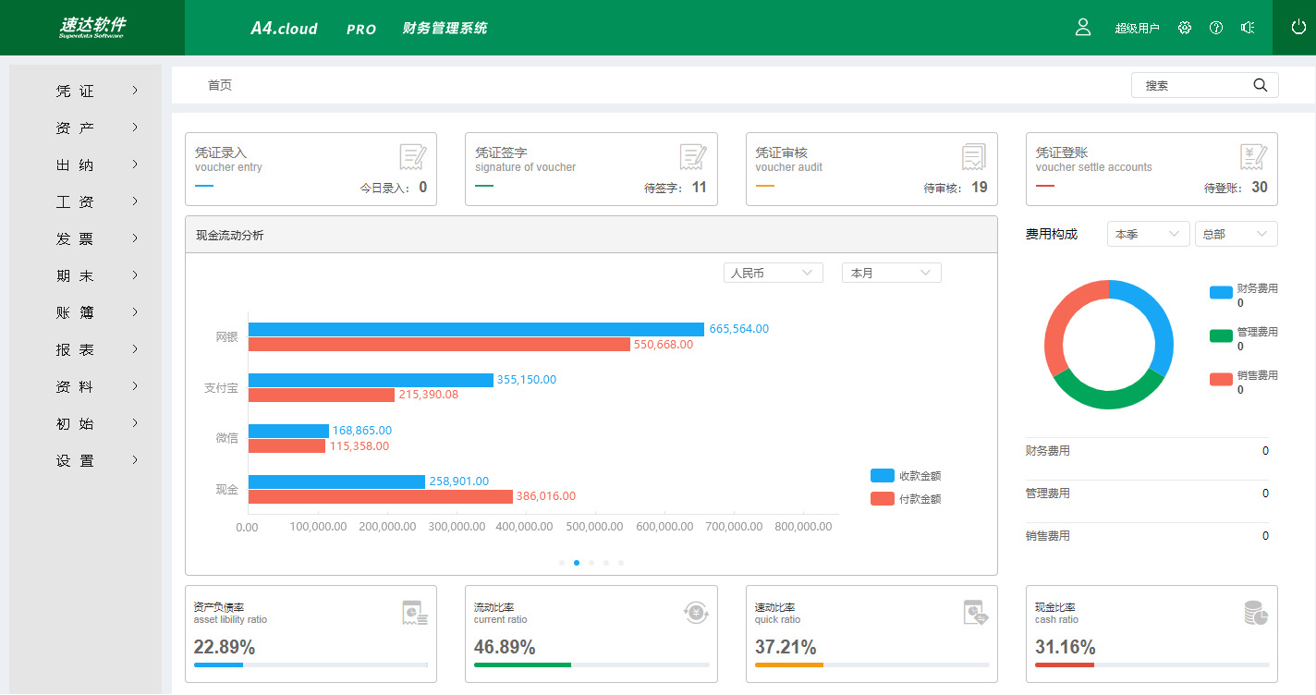Expand the 凭证 sidebar menu
Viewport: 1316px width, 695px height.
coord(96,91)
